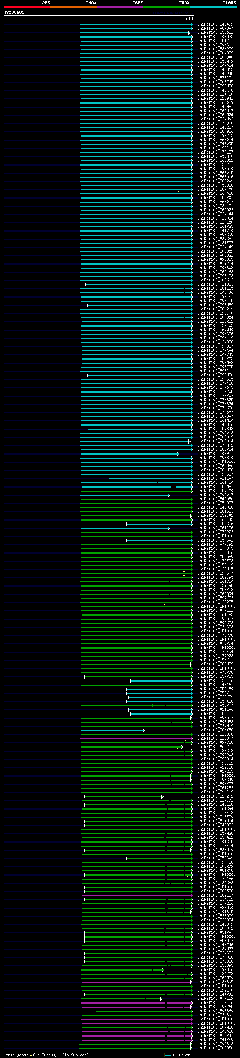Select the UniRef100_A7JP41 label

click(x=215, y=1035)
